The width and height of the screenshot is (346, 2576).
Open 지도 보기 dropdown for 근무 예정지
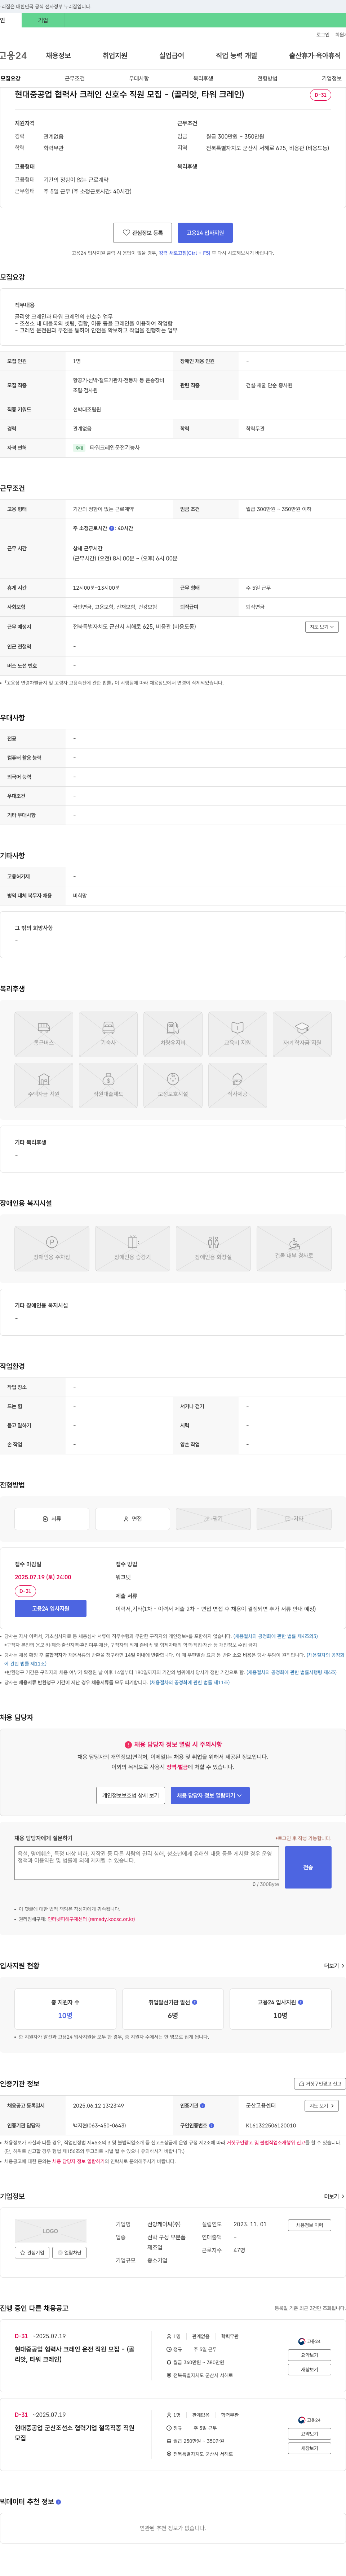pos(321,627)
